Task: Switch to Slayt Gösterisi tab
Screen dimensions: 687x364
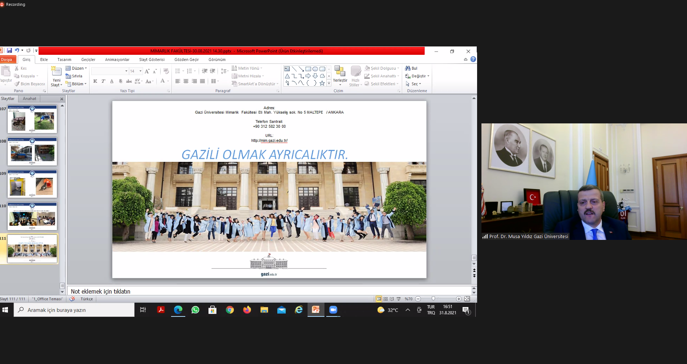Action: point(152,60)
